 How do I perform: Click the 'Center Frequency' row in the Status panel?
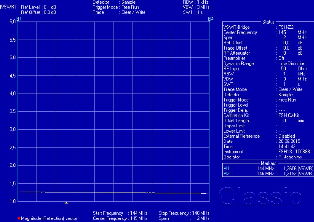coord(265,32)
